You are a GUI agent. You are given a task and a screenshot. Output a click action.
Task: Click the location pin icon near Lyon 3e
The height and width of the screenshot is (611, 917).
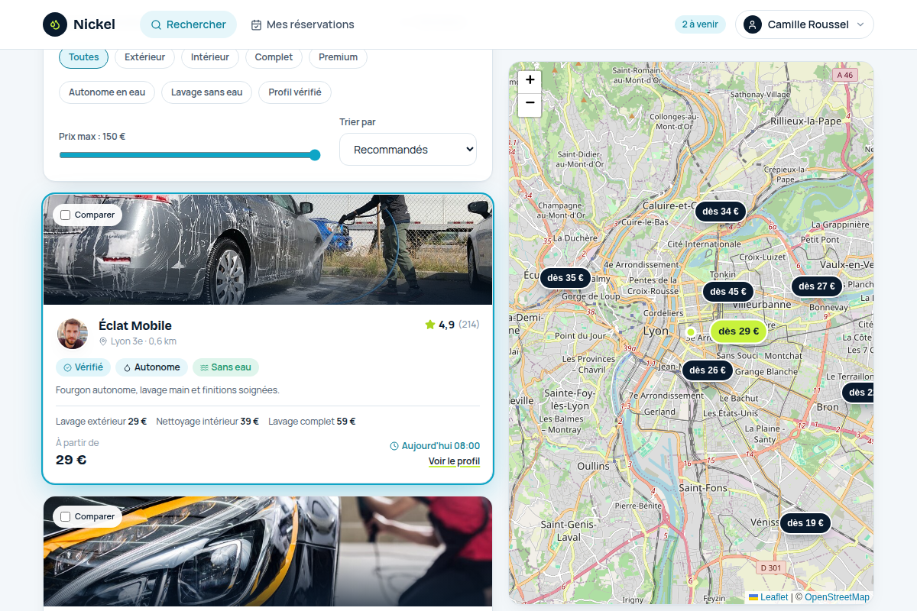pyautogui.click(x=103, y=341)
